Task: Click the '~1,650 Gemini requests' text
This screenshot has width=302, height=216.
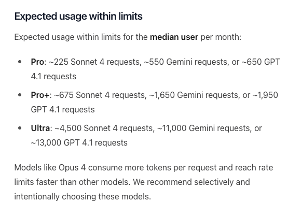Action: tap(194, 95)
